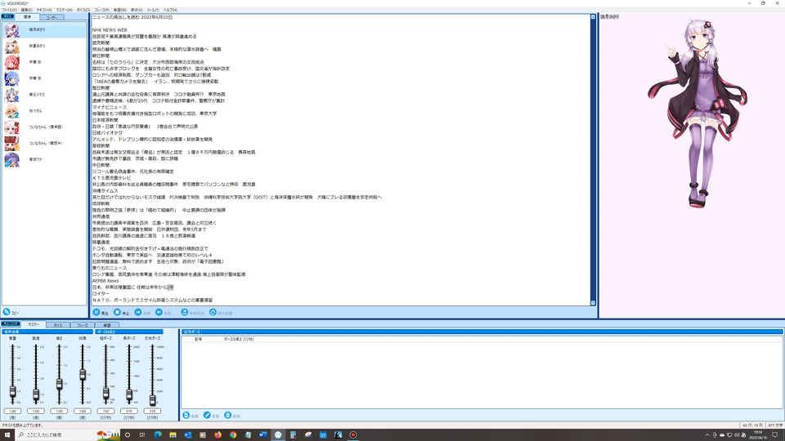Open the マスター(M) menu
Image resolution: width=785 pixels, height=441 pixels.
point(64,10)
